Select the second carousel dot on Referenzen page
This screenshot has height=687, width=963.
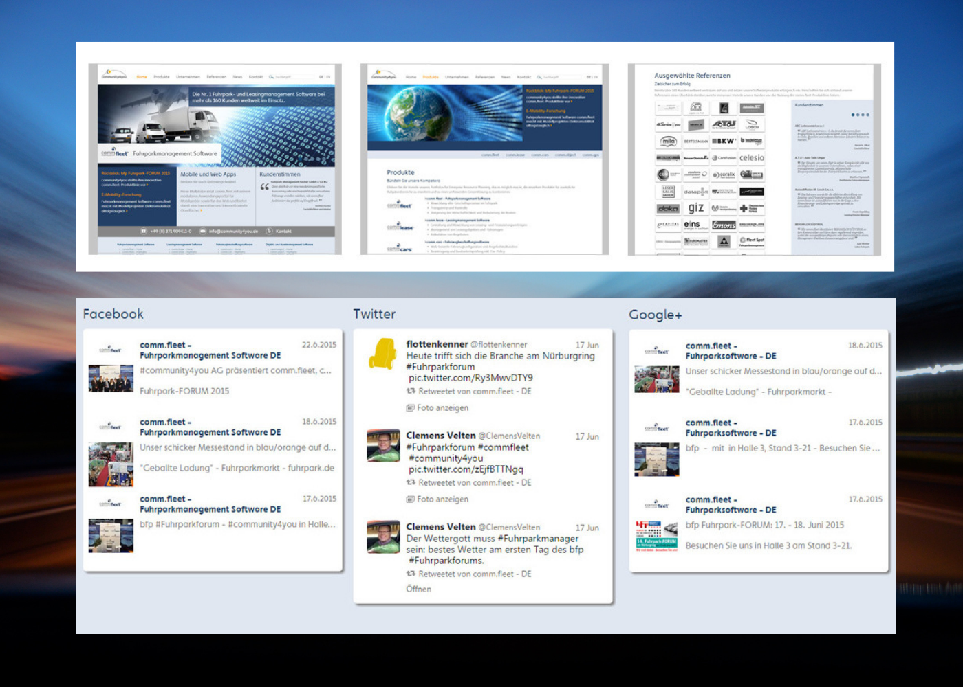point(858,115)
